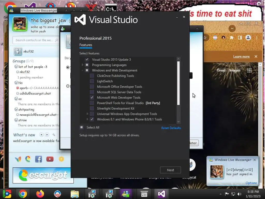Open Gmail link in Chrome

(221, 70)
